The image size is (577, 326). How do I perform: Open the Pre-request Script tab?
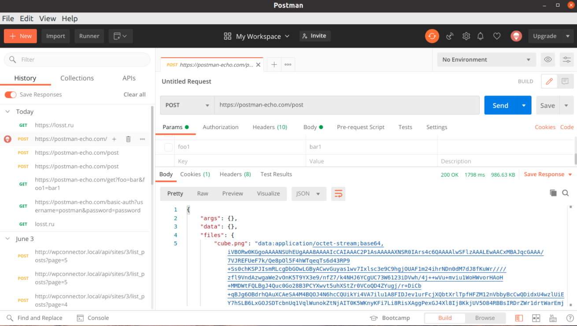[x=361, y=127]
